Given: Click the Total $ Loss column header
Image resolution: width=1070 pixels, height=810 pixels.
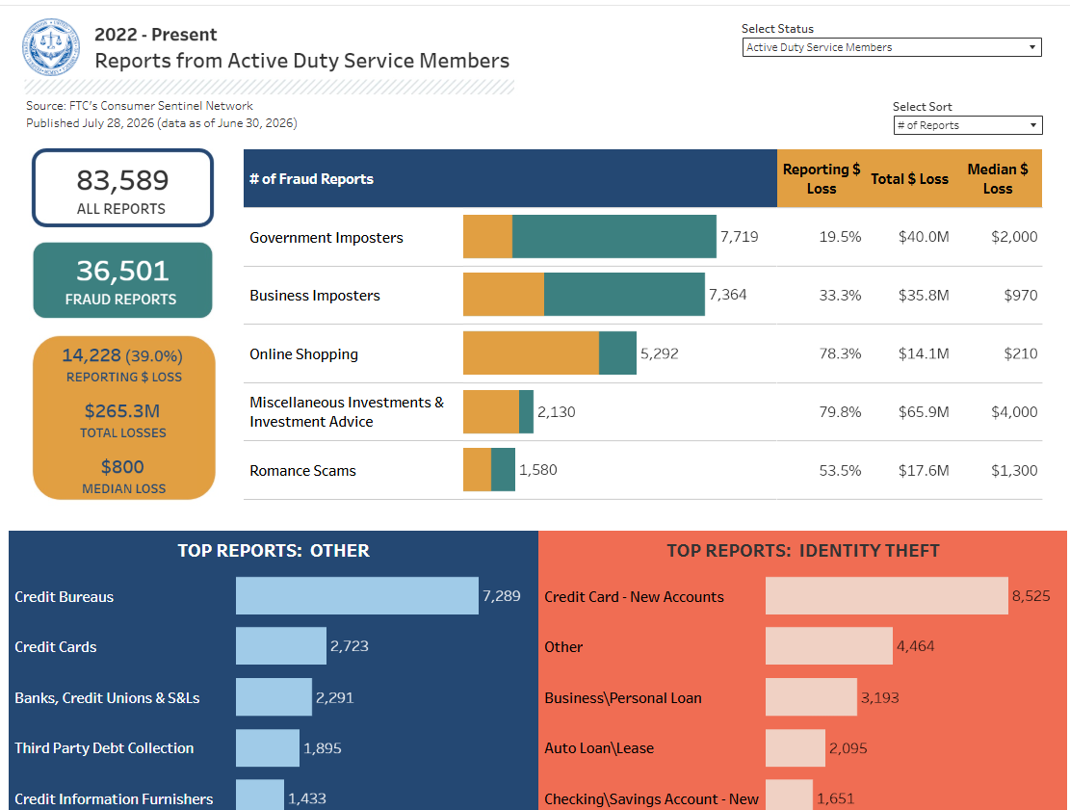Looking at the screenshot, I should pyautogui.click(x=909, y=179).
